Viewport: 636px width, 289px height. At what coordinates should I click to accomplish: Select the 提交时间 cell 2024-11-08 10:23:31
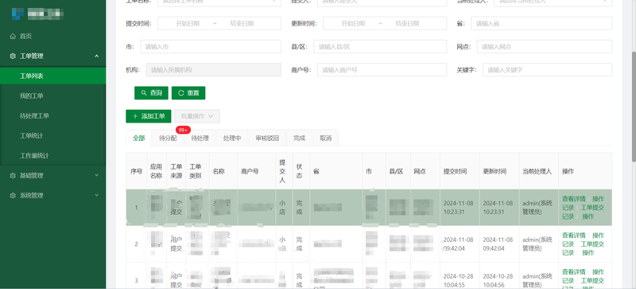pos(459,207)
